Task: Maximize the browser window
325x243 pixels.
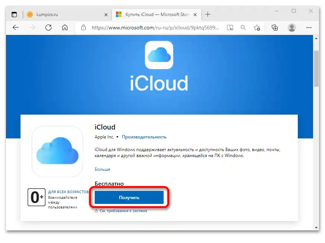Action: pos(293,11)
